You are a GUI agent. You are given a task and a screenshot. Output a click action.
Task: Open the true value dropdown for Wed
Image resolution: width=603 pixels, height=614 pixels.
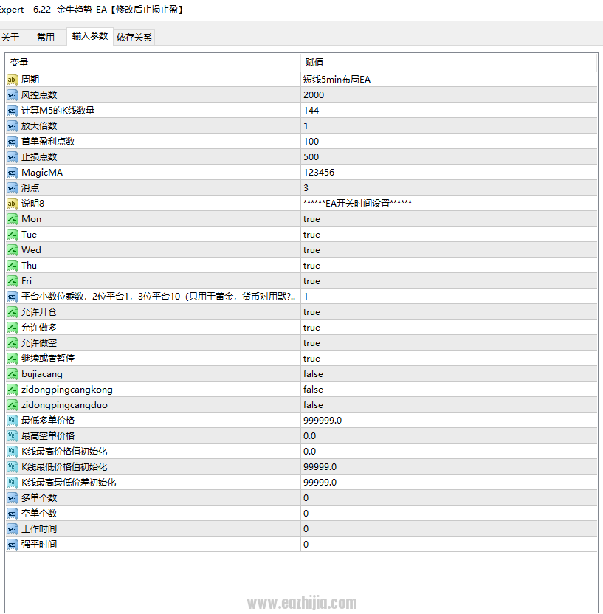(449, 250)
